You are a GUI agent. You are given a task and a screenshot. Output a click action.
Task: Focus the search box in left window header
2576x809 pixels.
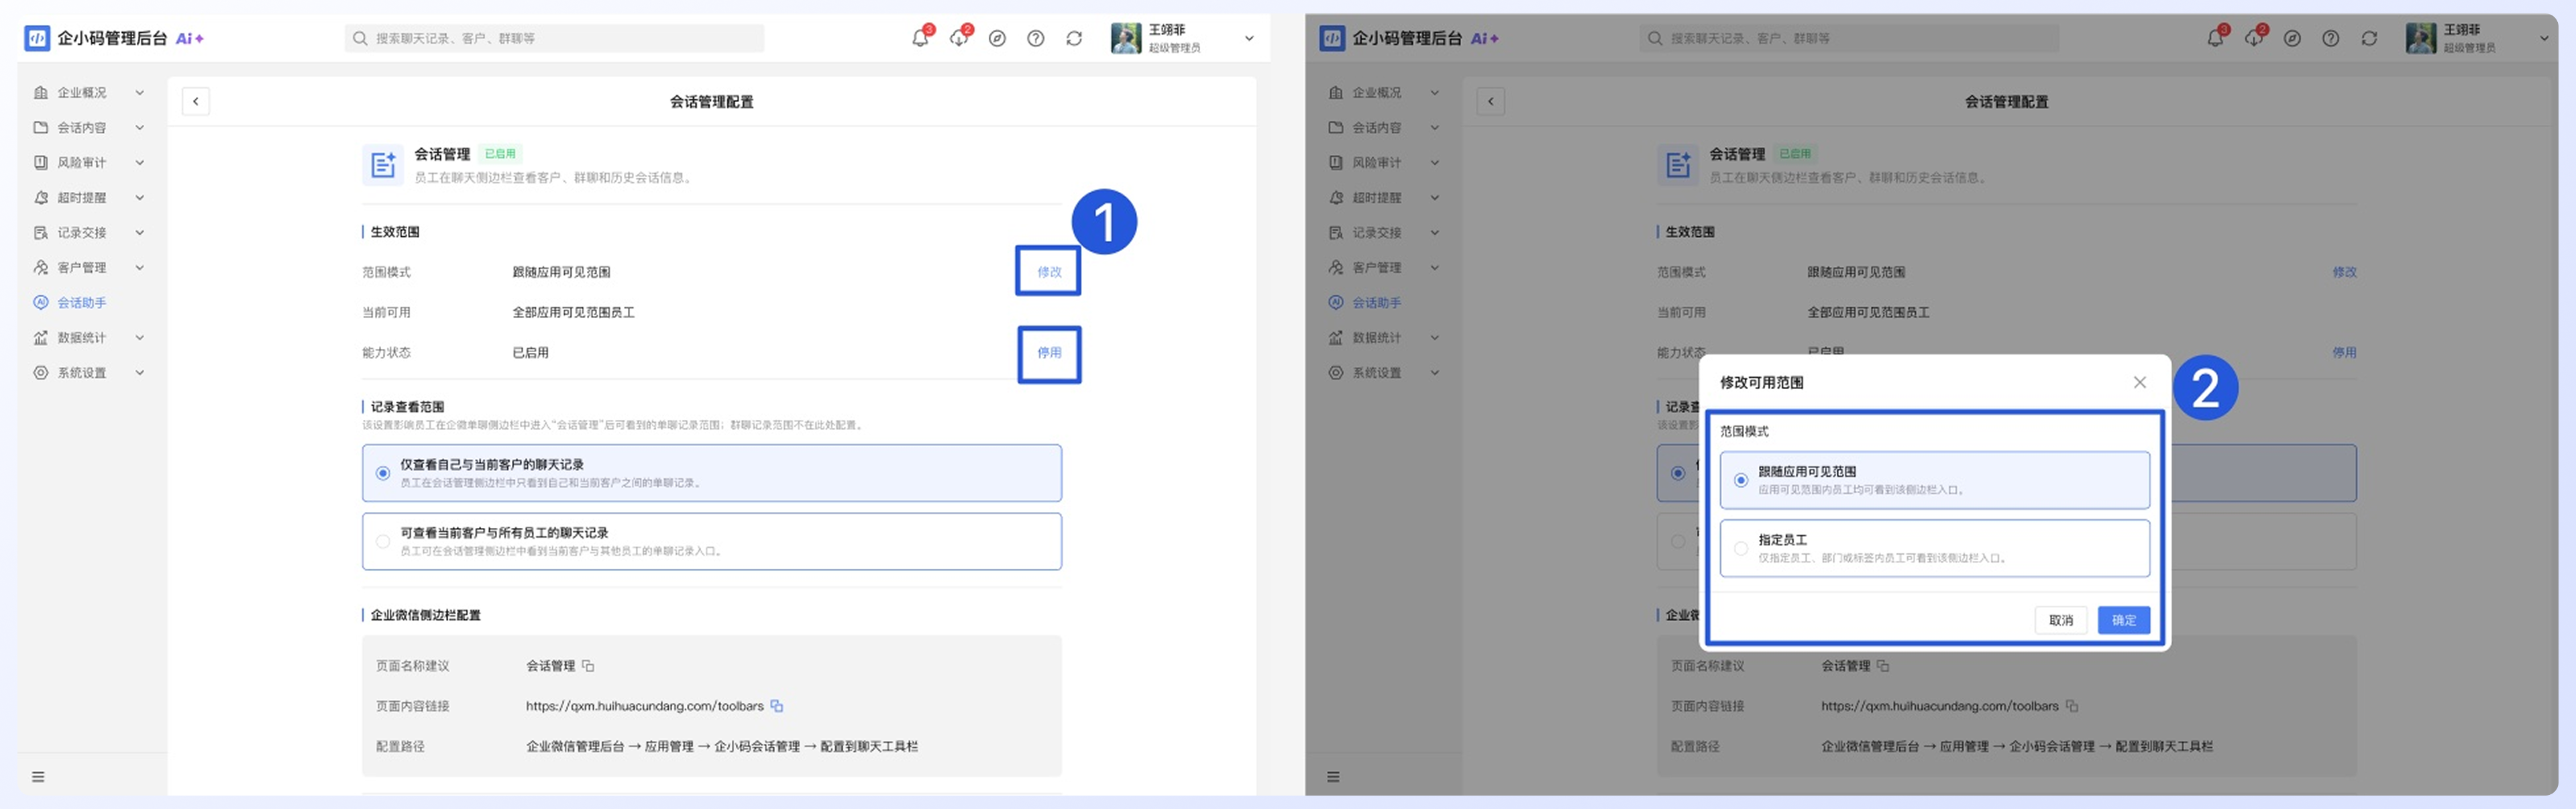coord(555,38)
